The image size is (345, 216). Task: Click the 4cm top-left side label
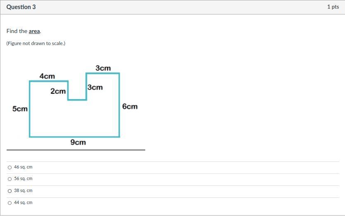[47, 76]
